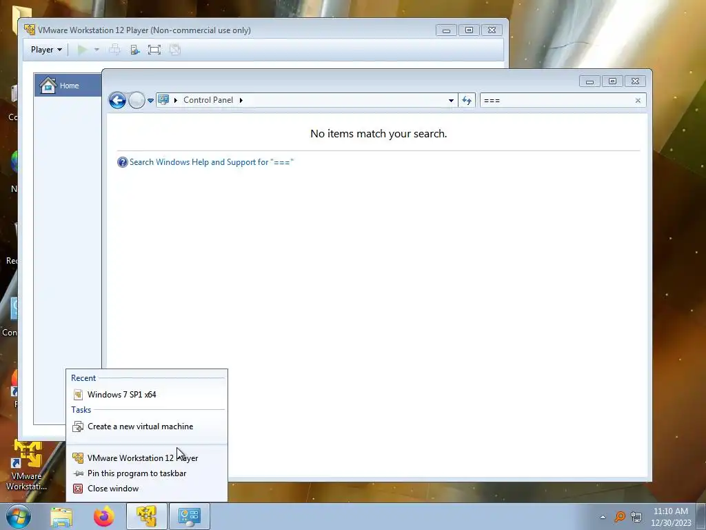Select Home in the VMware library
Screen dimensions: 706x530
(68, 85)
